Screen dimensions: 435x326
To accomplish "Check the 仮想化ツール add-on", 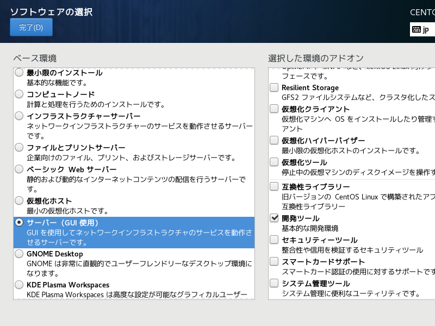I will tap(275, 161).
